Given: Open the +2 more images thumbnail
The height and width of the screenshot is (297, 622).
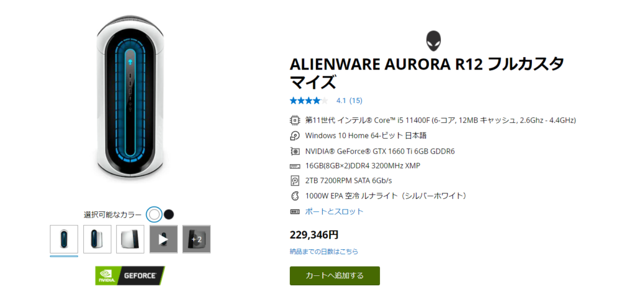Looking at the screenshot, I should (197, 239).
